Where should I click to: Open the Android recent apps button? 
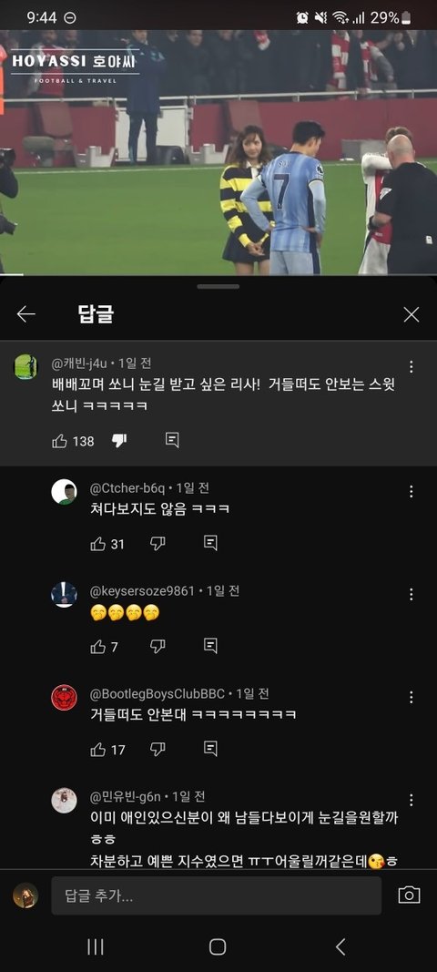(x=96, y=946)
